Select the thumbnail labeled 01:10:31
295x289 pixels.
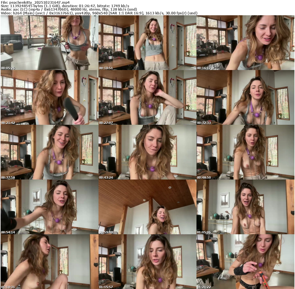tap(49, 262)
